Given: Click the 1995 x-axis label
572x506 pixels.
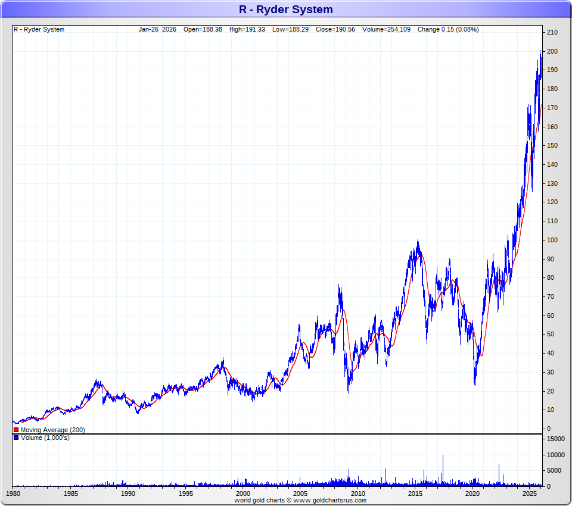Looking at the screenshot, I should point(186,493).
